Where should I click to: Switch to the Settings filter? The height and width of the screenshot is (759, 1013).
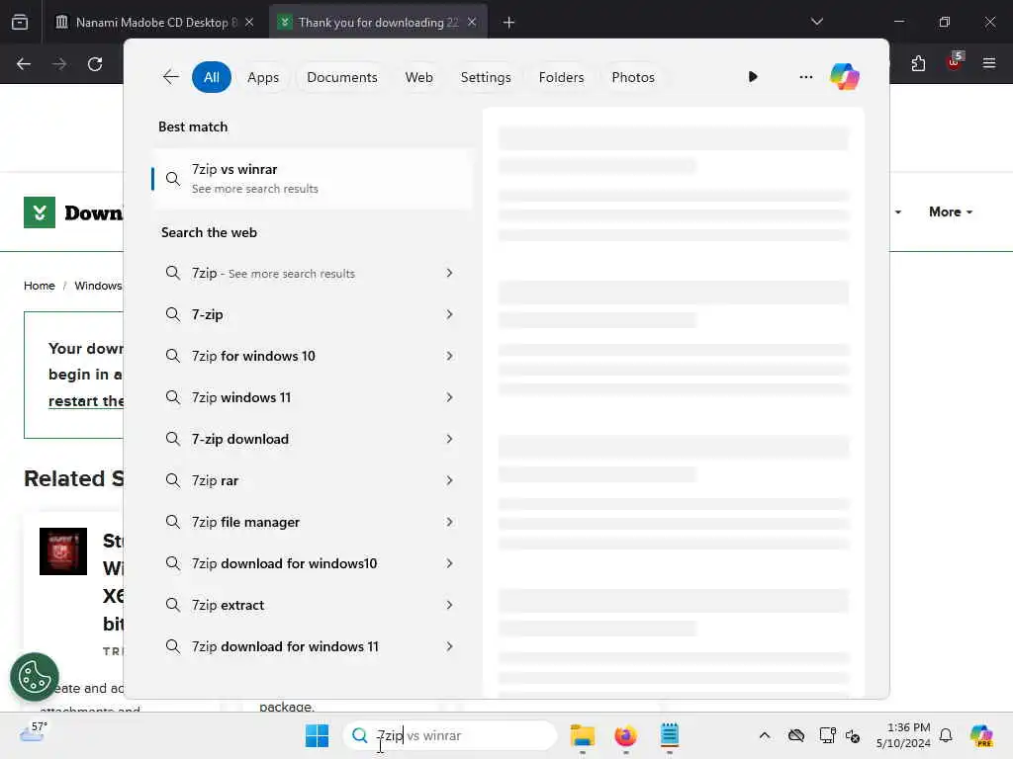[486, 77]
